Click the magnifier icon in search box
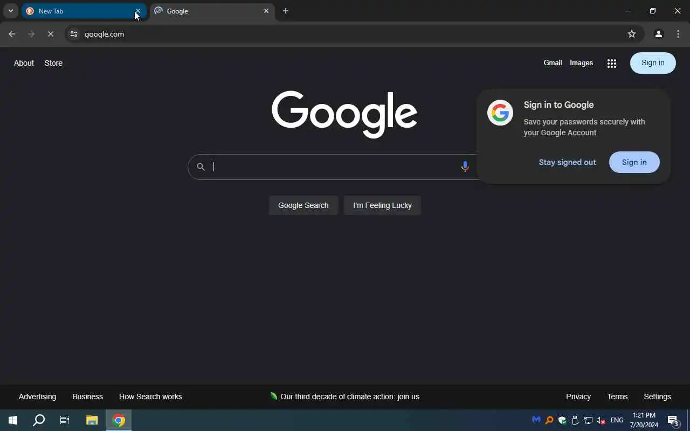Screen dimensions: 690x431 pyautogui.click(x=201, y=166)
